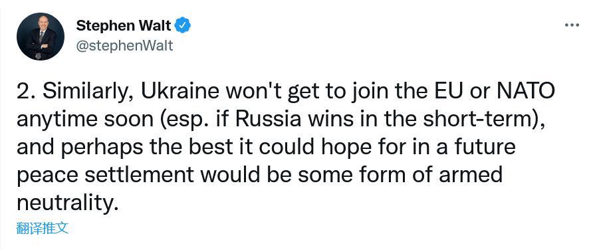Click the word "neutrality." in the tweet
This screenshot has width=597, height=250.
coord(65,203)
